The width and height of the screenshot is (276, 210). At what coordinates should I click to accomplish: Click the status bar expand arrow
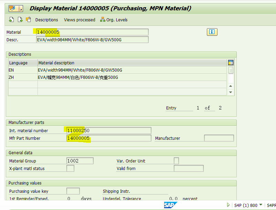pyautogui.click(x=228, y=205)
